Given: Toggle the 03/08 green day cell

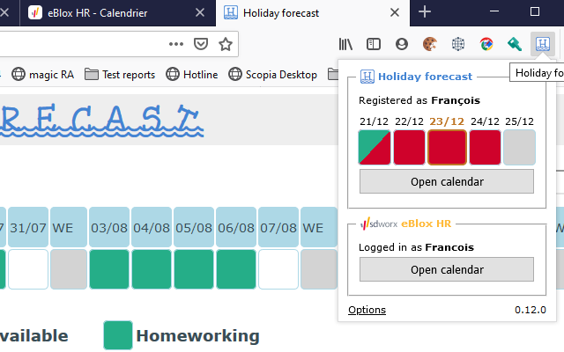Looking at the screenshot, I should (109, 269).
